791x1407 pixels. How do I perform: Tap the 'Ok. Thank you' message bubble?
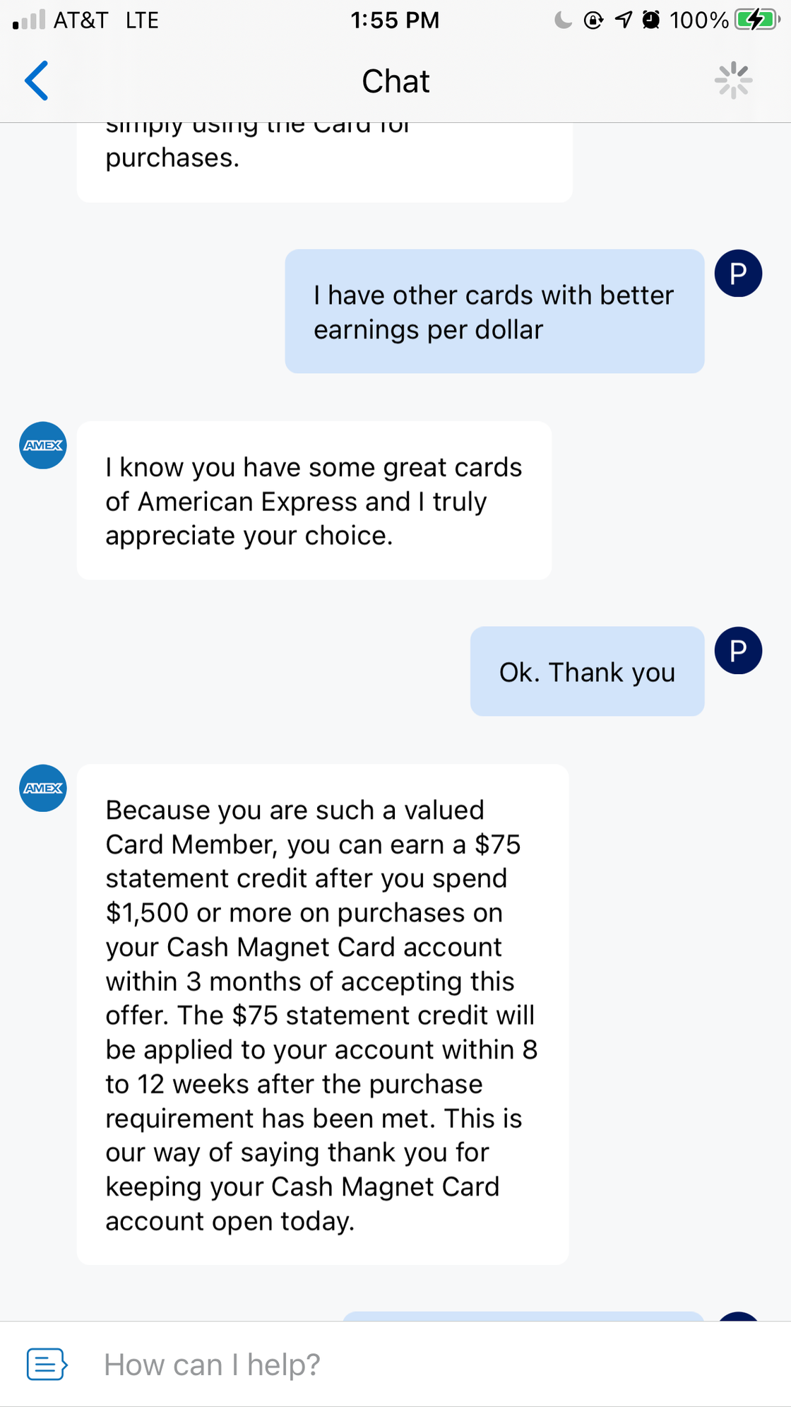pyautogui.click(x=588, y=671)
